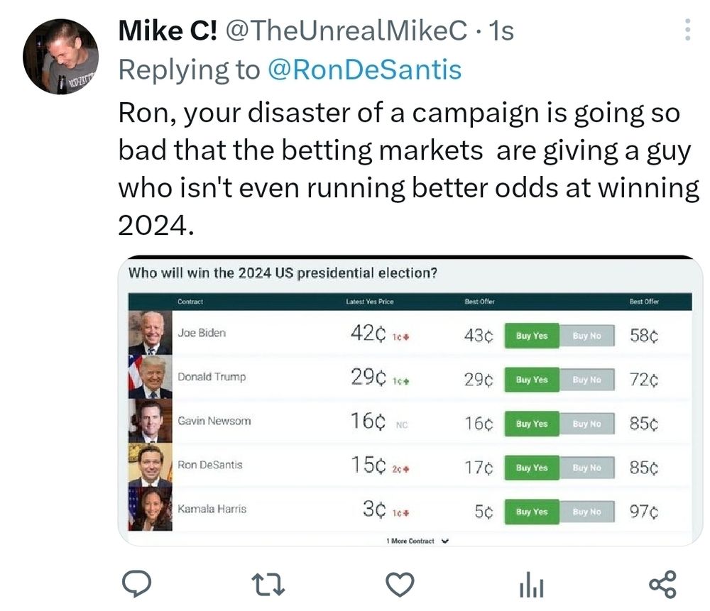Open @TheUnrealMikeC handle
Screen dimensions: 710x611
(346, 31)
